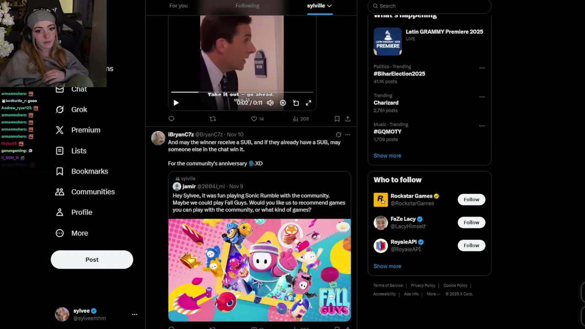
Task: Open Communities in the sidebar
Action: [85, 192]
